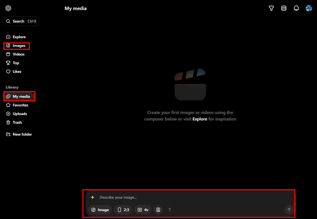The width and height of the screenshot is (317, 219).
Task: Open the Likes section
Action: click(13, 71)
